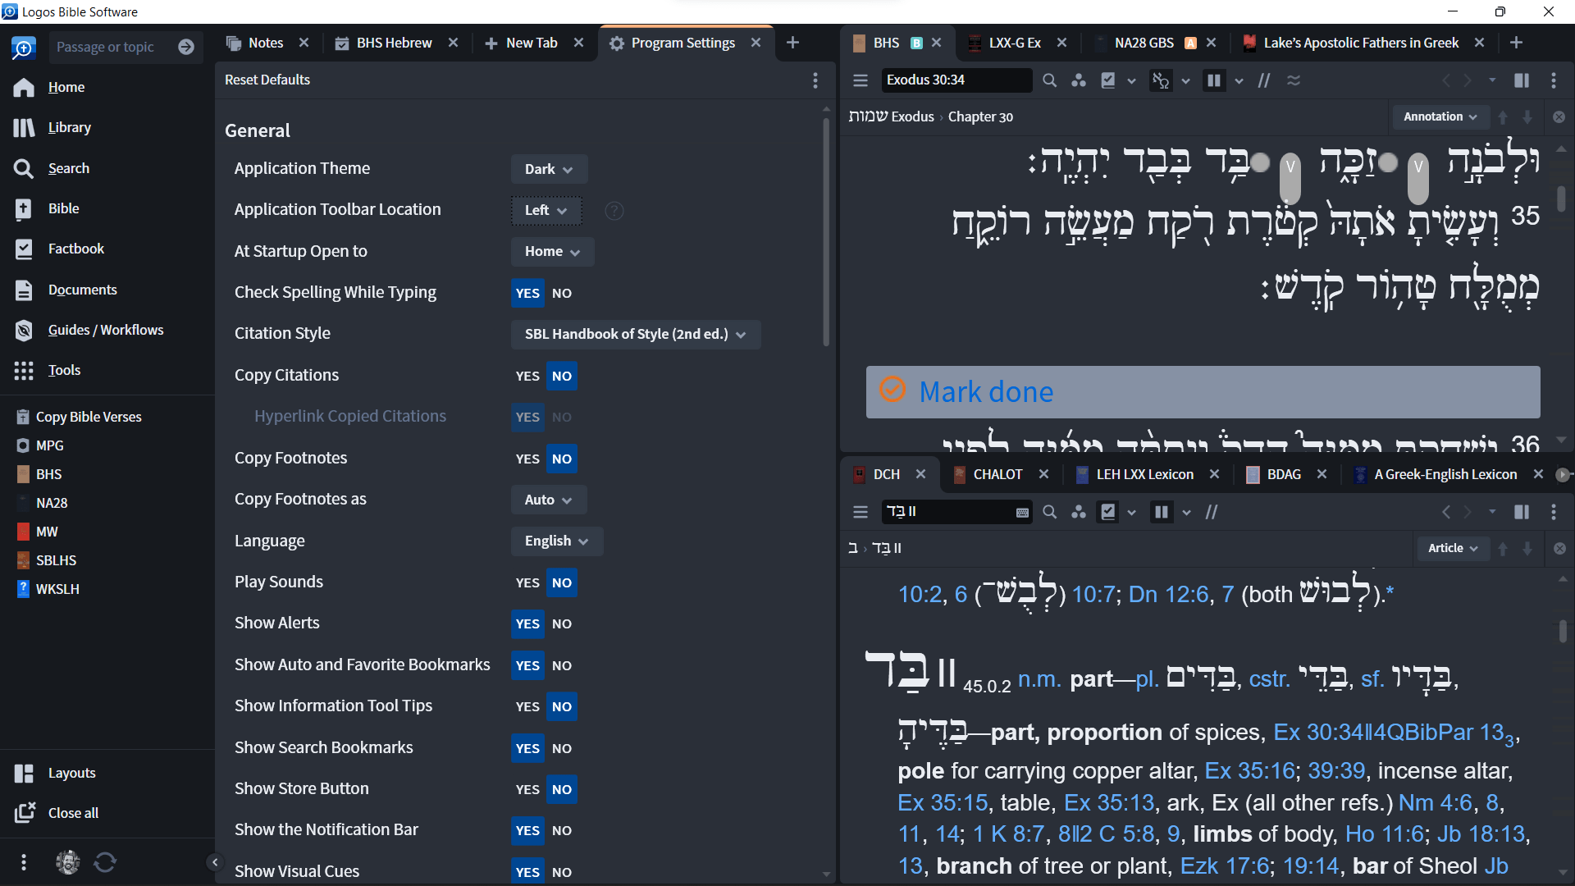Click the Guides / Workflows shield icon
Screen dimensions: 1575x886
[x=24, y=331]
